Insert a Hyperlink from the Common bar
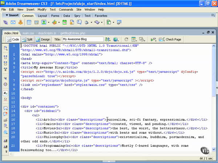This screenshot has height=163, width=218. tap(6, 22)
